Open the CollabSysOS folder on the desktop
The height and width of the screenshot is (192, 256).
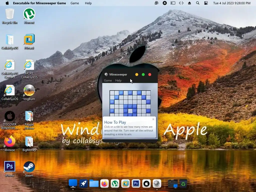pyautogui.click(x=10, y=42)
